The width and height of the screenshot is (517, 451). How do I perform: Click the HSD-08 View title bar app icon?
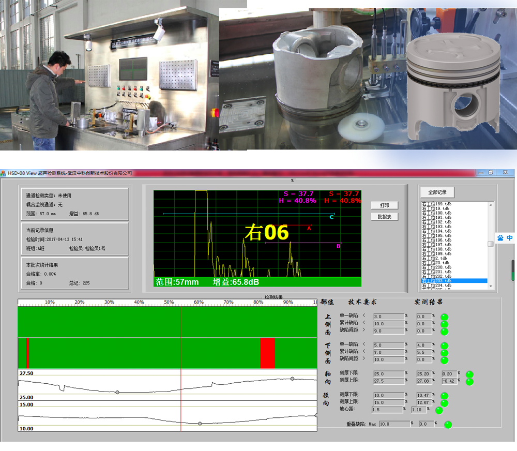(4, 173)
